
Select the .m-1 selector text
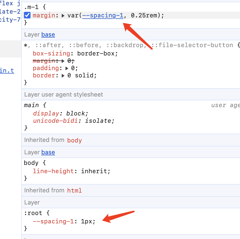pyautogui.click(x=31, y=7)
